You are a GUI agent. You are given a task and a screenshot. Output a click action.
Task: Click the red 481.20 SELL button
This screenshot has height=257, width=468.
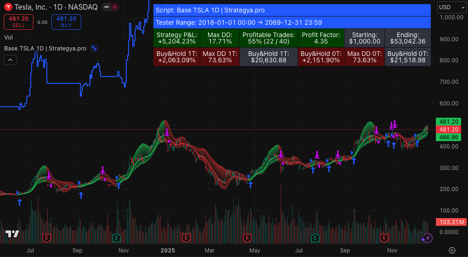18,22
